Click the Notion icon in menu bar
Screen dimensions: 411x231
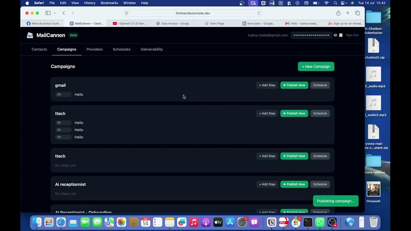pos(281,3)
